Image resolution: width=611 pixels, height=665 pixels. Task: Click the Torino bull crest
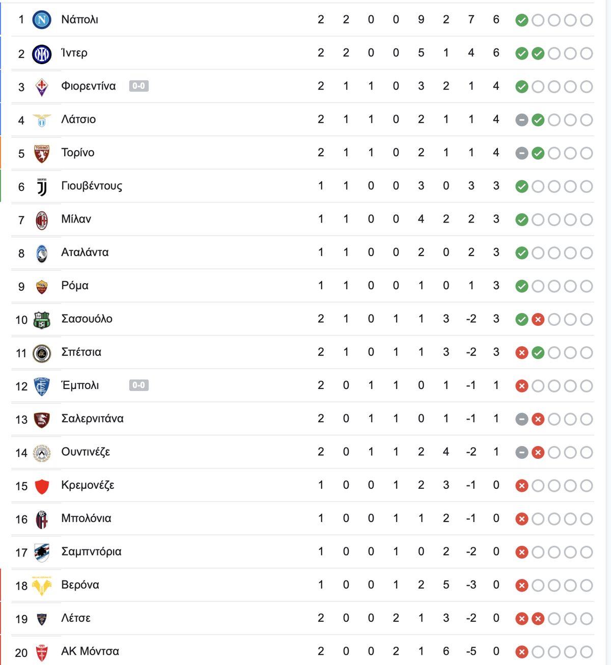[x=42, y=153]
